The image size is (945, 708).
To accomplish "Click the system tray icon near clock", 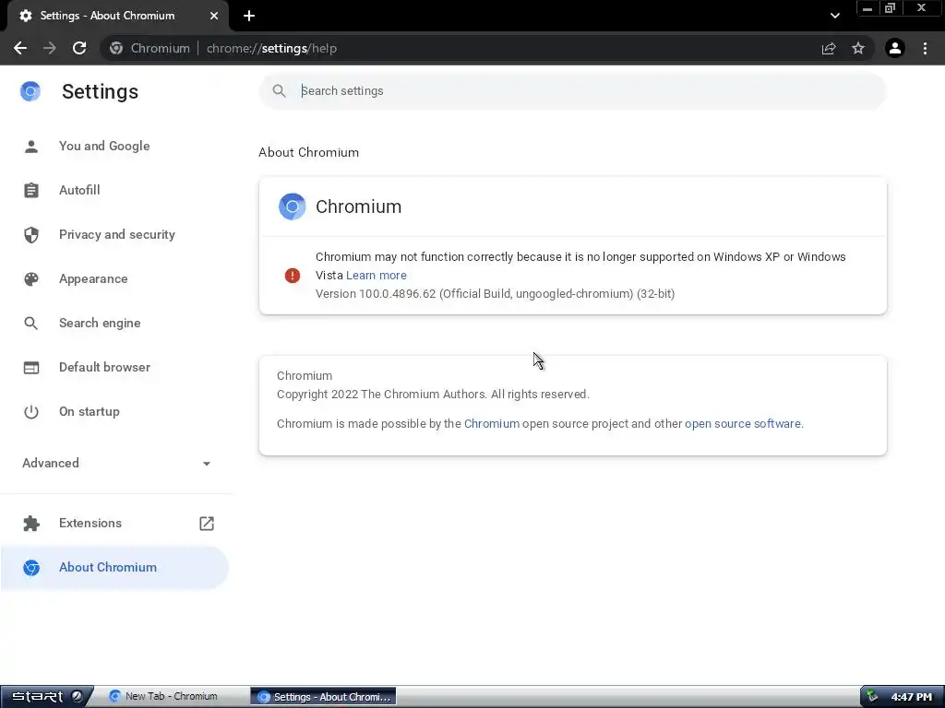I will coord(873,697).
